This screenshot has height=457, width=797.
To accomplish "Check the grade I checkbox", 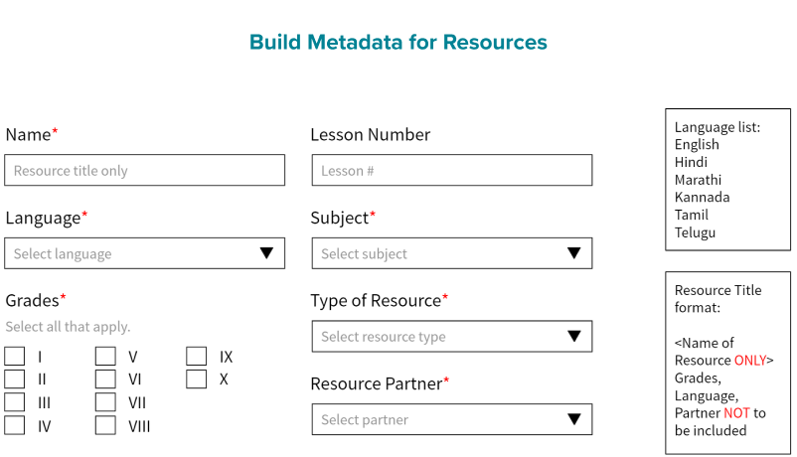I will 14,356.
